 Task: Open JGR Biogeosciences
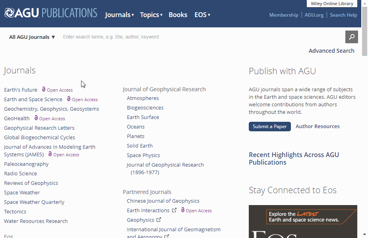[145, 108]
